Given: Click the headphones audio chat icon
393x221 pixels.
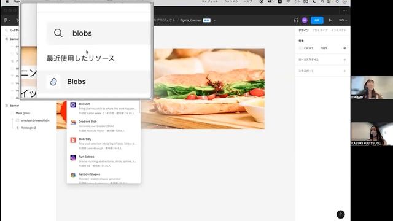Looking at the screenshot, I should point(296,20).
